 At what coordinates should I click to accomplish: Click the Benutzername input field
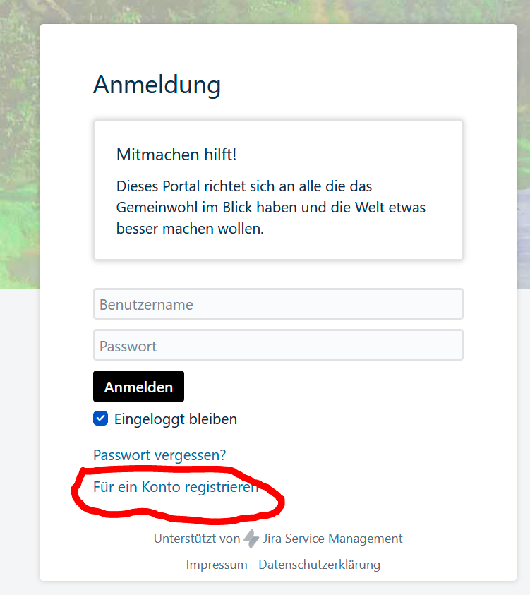click(x=278, y=304)
